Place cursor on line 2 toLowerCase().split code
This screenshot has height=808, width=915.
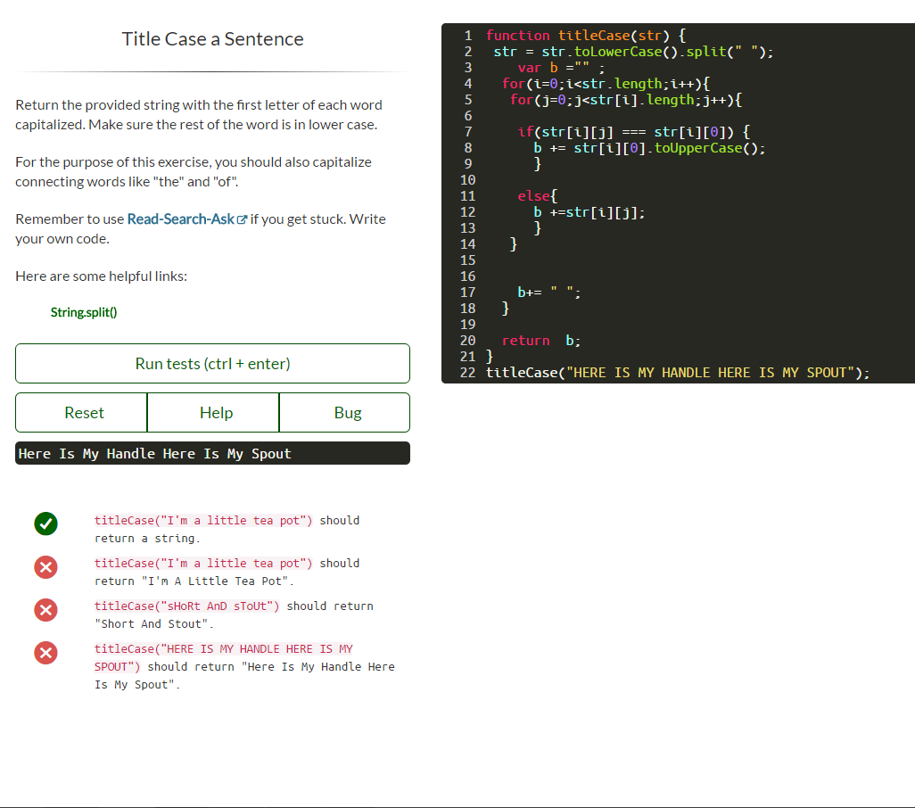633,52
